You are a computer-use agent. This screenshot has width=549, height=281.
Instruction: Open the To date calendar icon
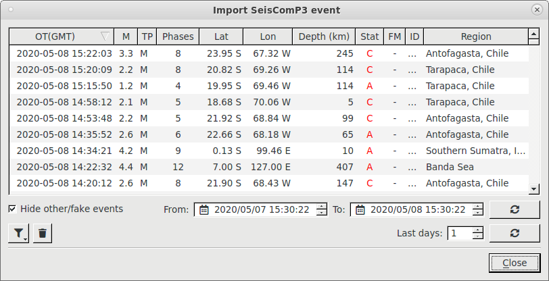[360, 209]
